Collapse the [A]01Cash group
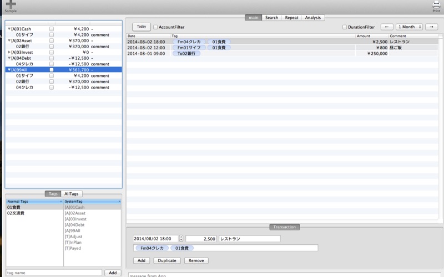Viewport: 444px width, 277px height. [9, 29]
